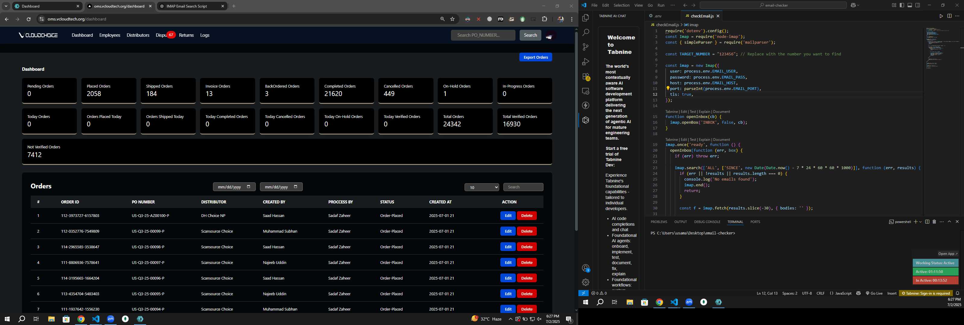Open Run and Debug view
The width and height of the screenshot is (964, 325).
(x=586, y=62)
